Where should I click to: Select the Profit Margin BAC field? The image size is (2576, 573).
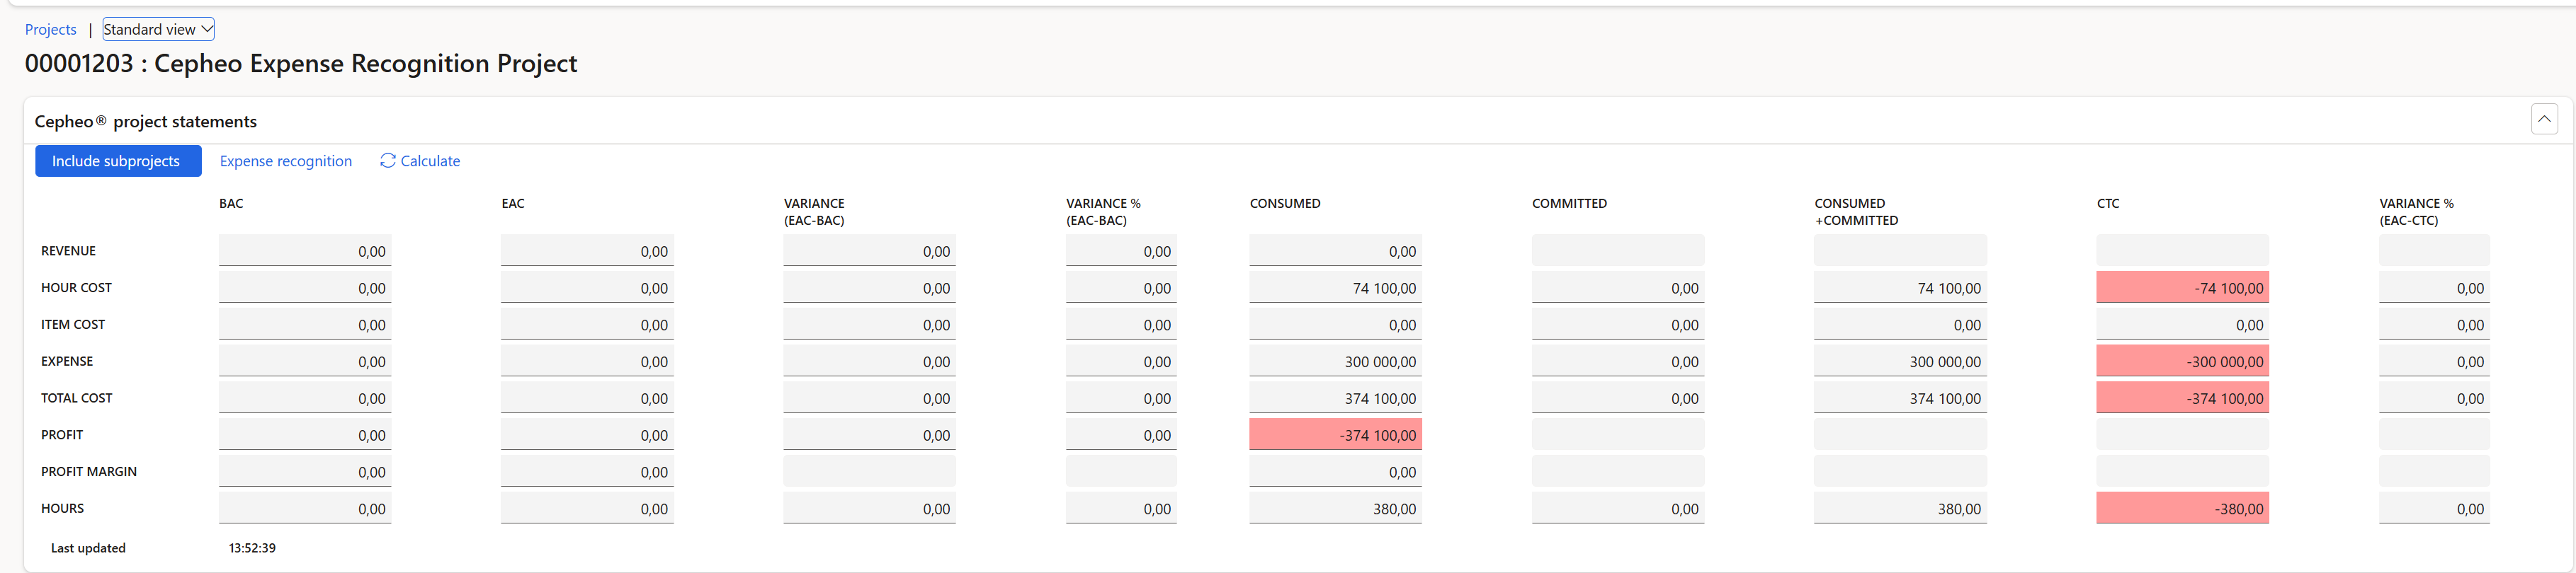(305, 471)
